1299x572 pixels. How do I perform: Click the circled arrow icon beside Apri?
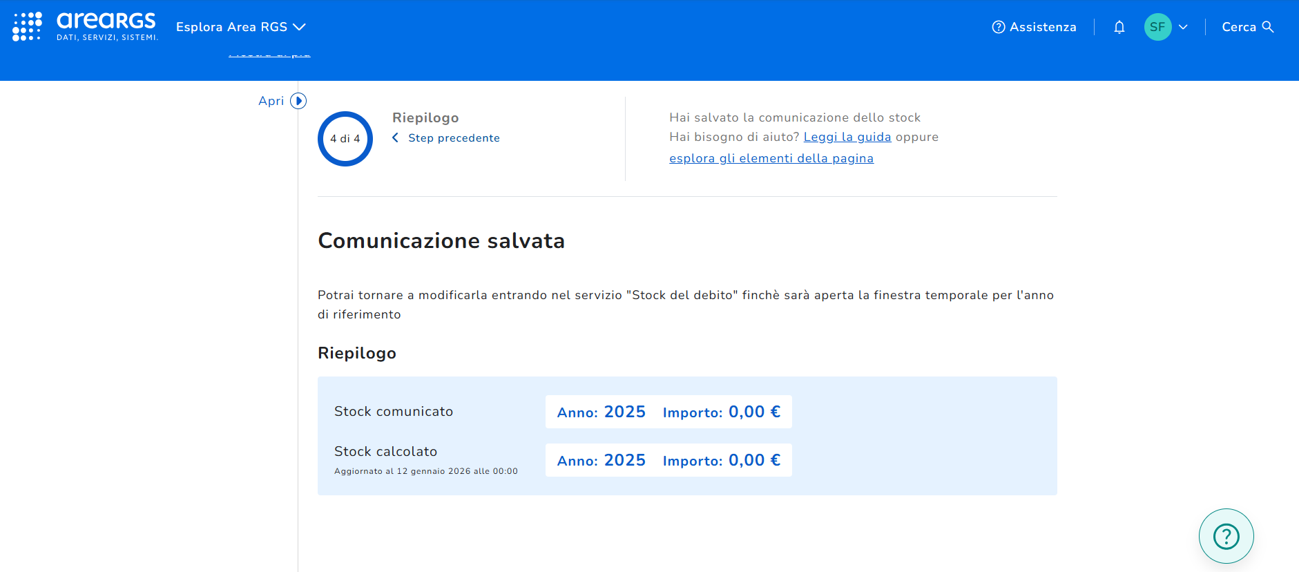[298, 101]
